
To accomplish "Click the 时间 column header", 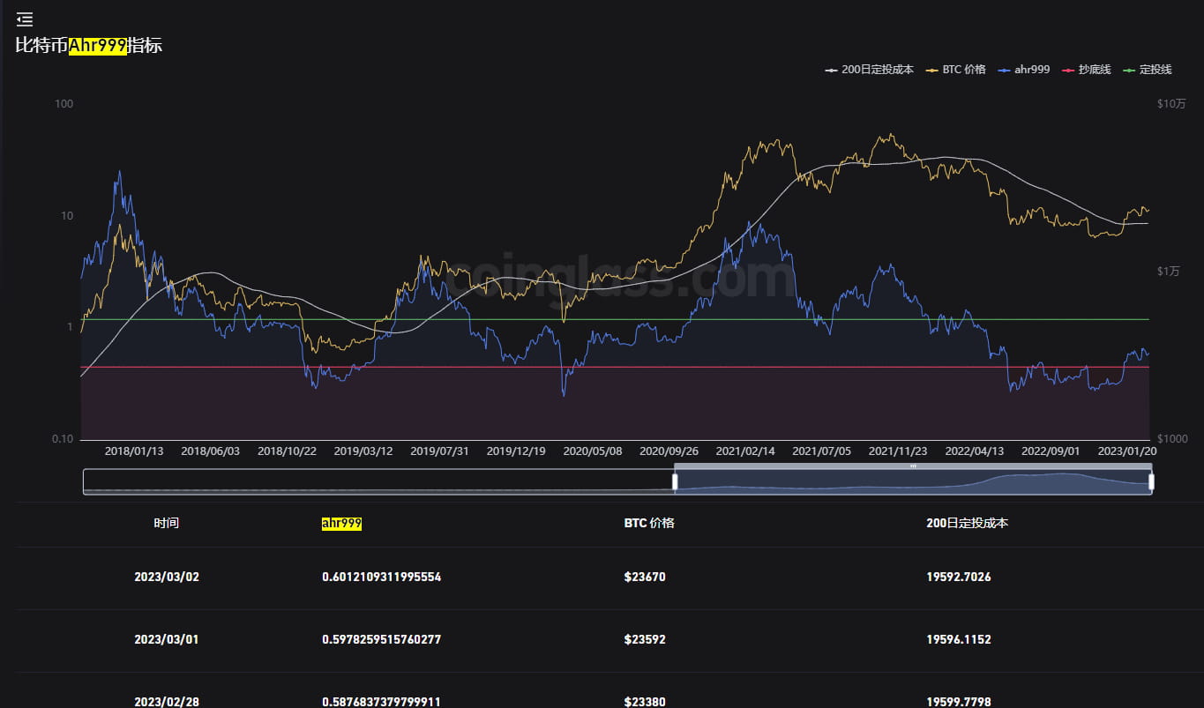I will 166,523.
